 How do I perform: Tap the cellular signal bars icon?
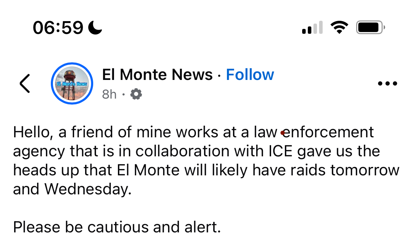click(x=312, y=27)
